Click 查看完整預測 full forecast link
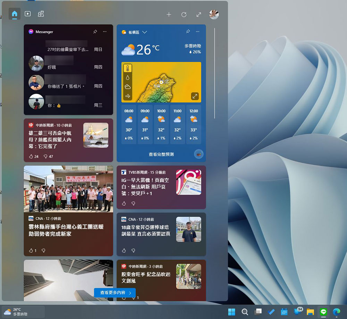 (x=161, y=154)
